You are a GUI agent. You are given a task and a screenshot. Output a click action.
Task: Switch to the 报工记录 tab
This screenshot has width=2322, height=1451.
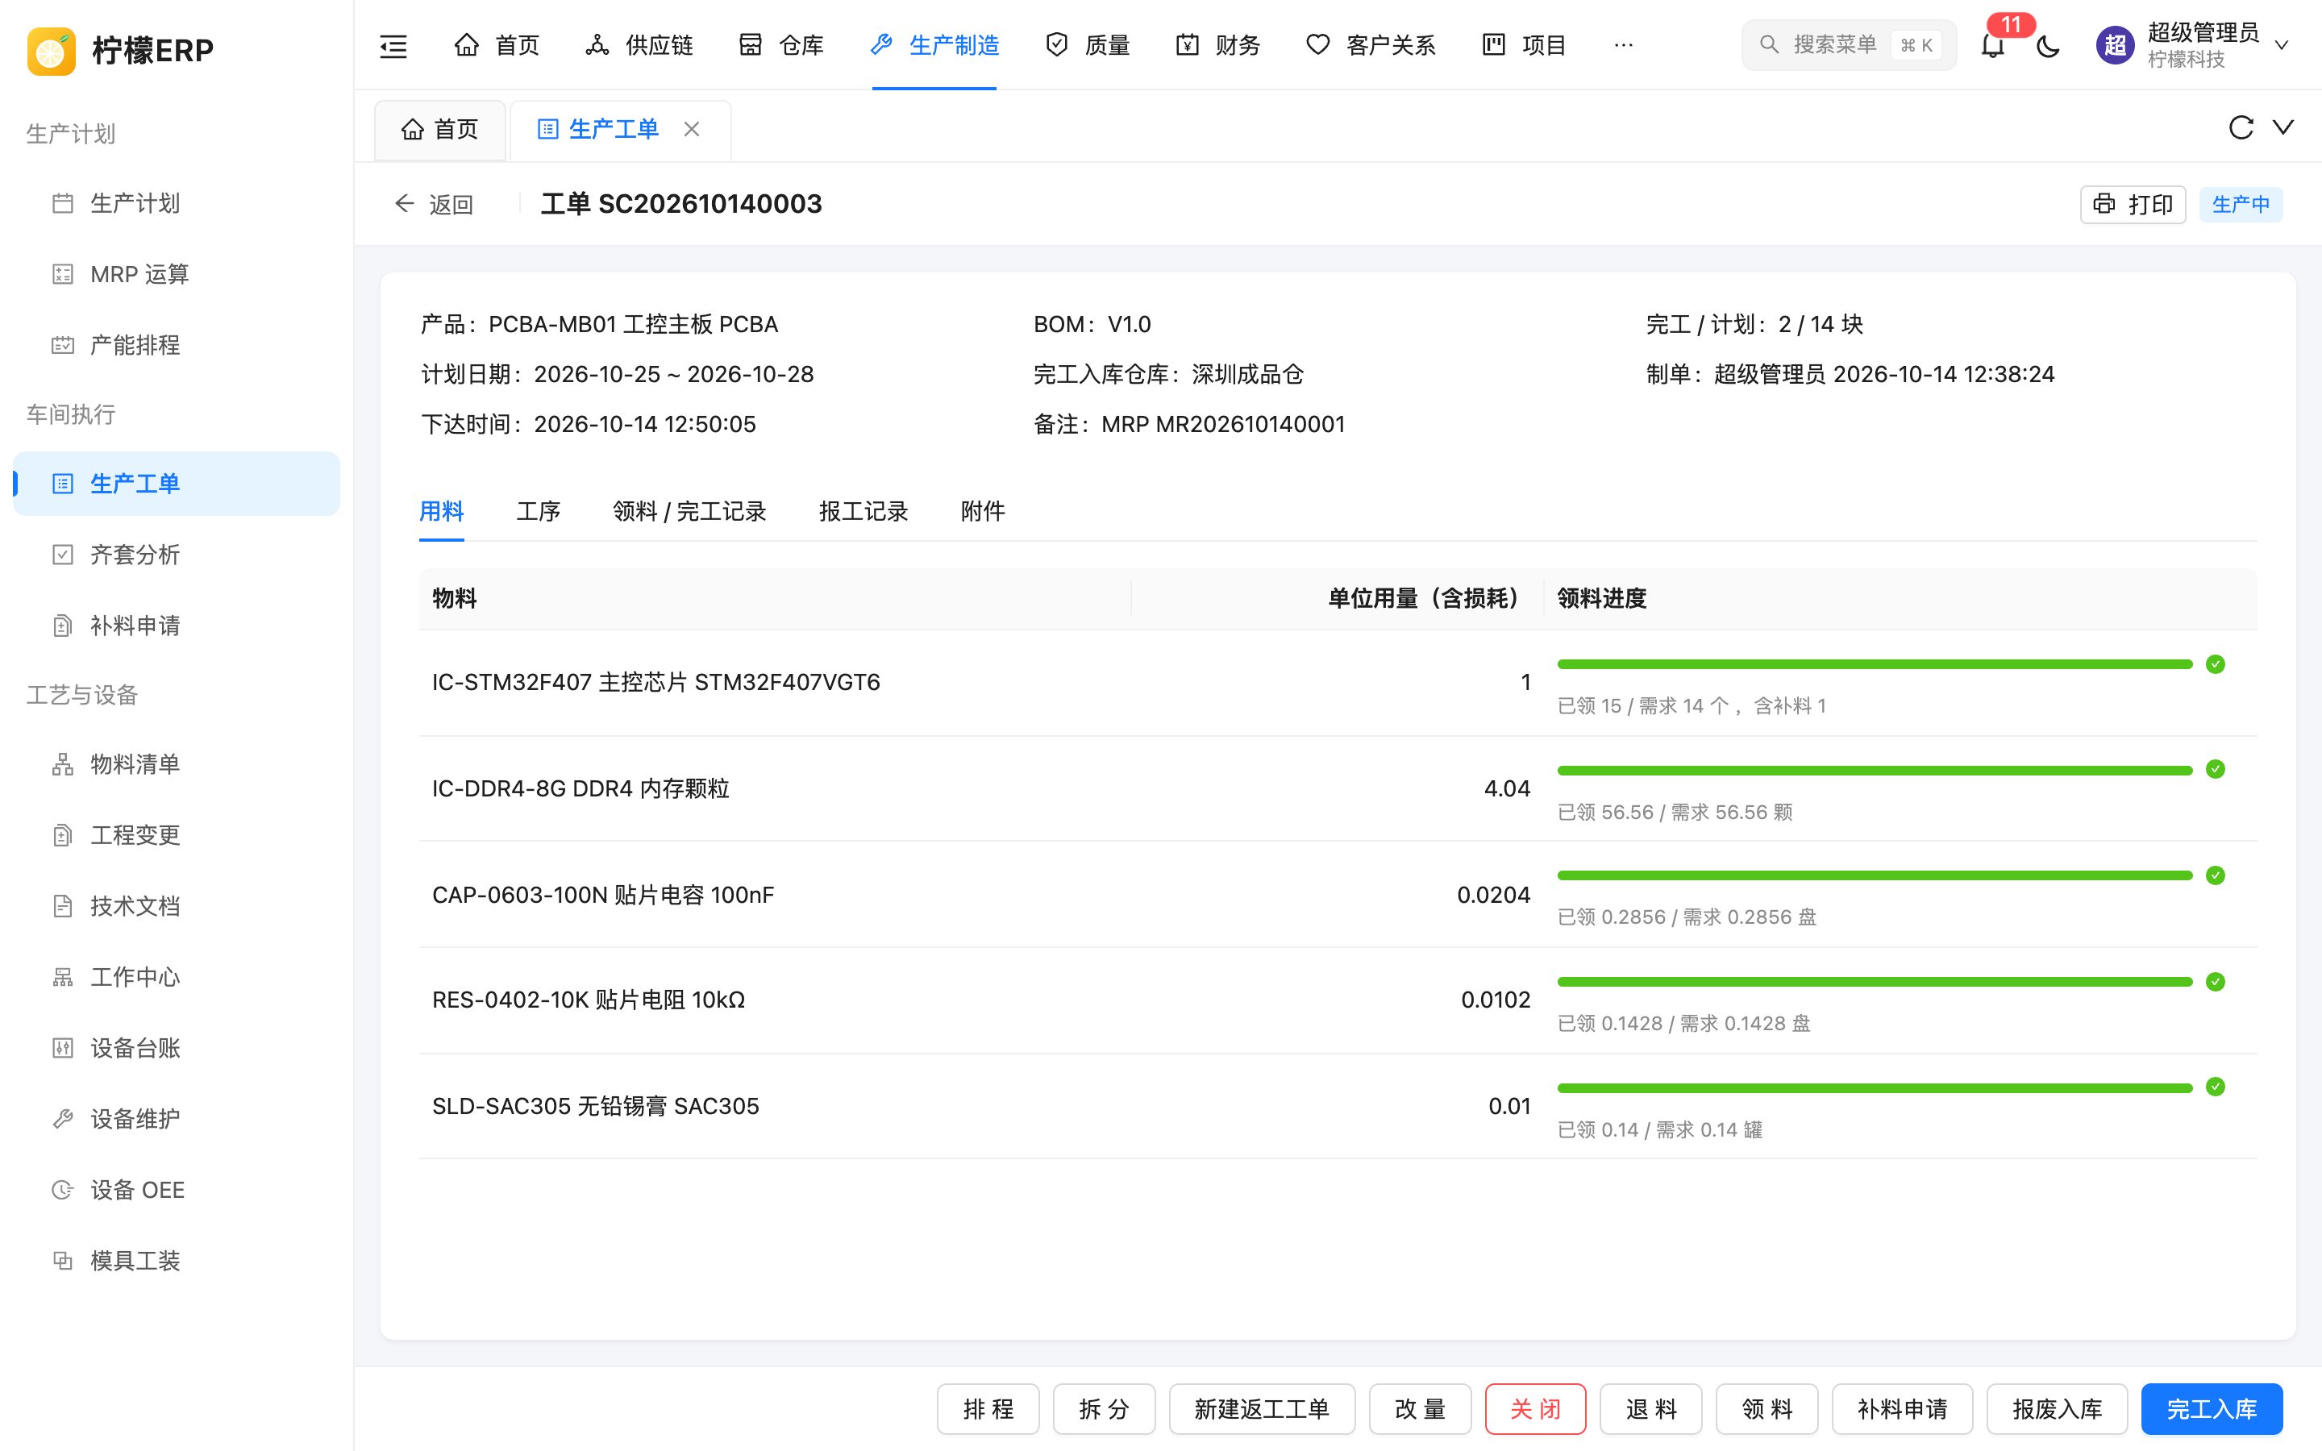(863, 512)
